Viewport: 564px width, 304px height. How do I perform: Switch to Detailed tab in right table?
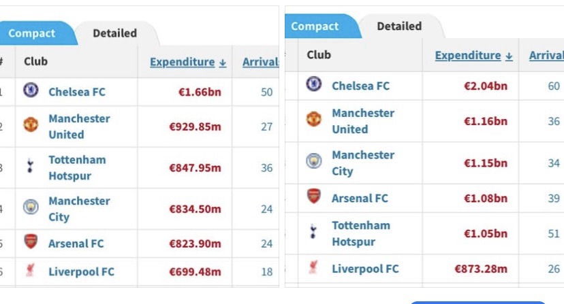click(x=399, y=26)
